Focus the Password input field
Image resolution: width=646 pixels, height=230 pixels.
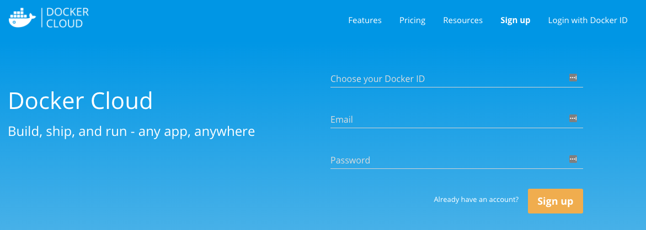coord(456,160)
